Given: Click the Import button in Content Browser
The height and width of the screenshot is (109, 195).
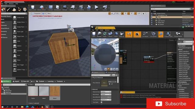Looking at the screenshot, I should 16,81.
